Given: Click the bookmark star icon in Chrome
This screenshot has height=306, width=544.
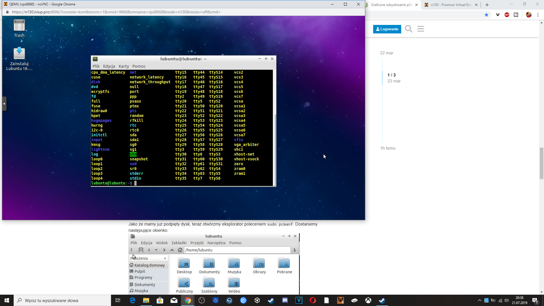Looking at the screenshot, I should pyautogui.click(x=486, y=15).
